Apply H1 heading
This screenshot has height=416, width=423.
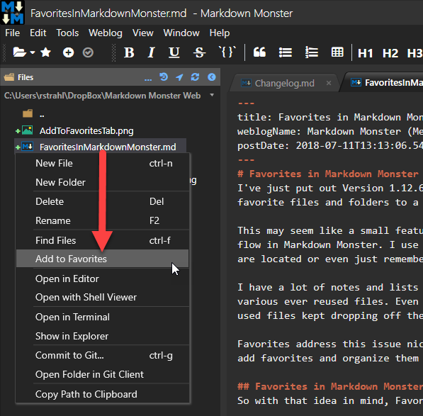(x=366, y=53)
